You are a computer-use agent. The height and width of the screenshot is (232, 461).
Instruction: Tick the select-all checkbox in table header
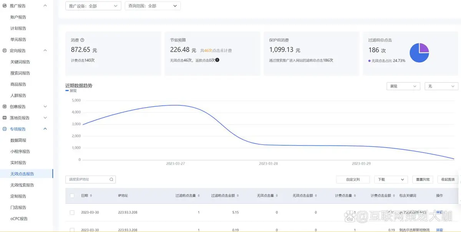click(72, 196)
